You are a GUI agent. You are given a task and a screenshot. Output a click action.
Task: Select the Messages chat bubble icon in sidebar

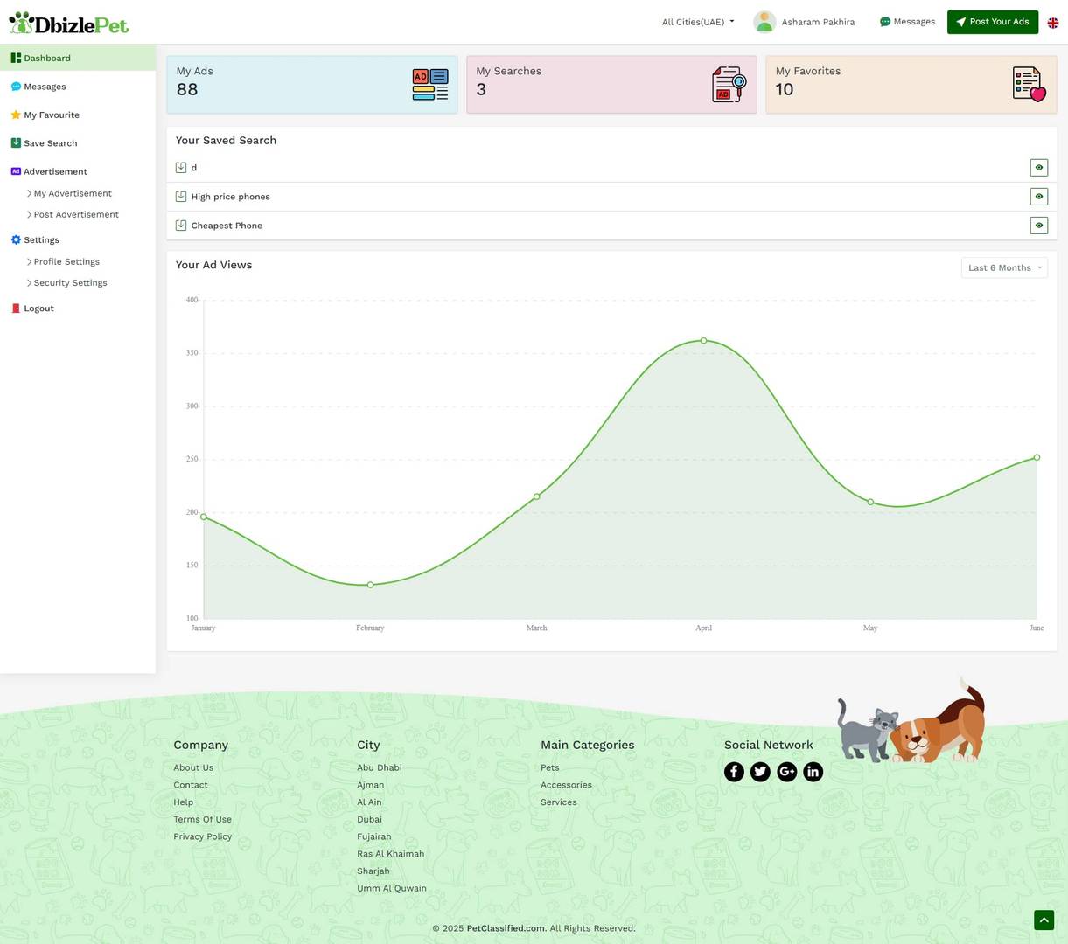coord(16,86)
